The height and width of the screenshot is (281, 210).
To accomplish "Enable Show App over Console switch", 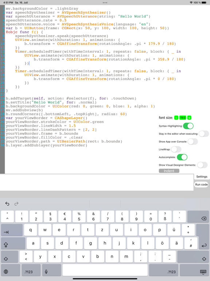I will tap(192, 142).
